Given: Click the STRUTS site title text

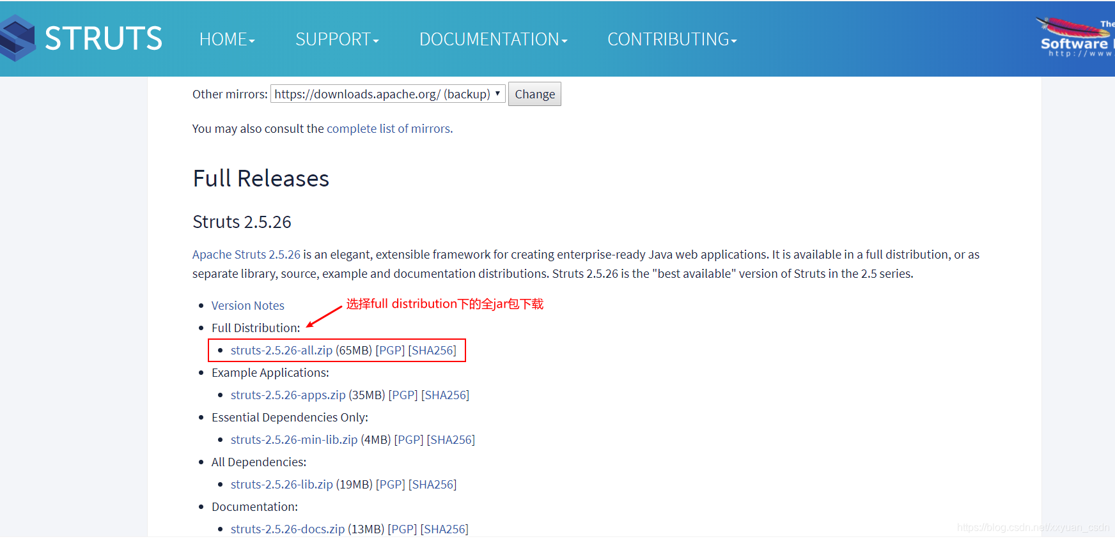Looking at the screenshot, I should tap(104, 38).
